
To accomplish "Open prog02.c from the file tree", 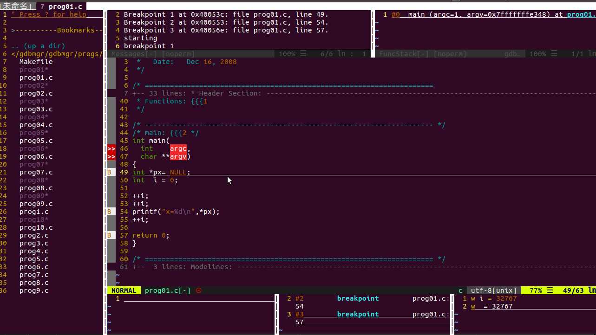I will [x=36, y=93].
